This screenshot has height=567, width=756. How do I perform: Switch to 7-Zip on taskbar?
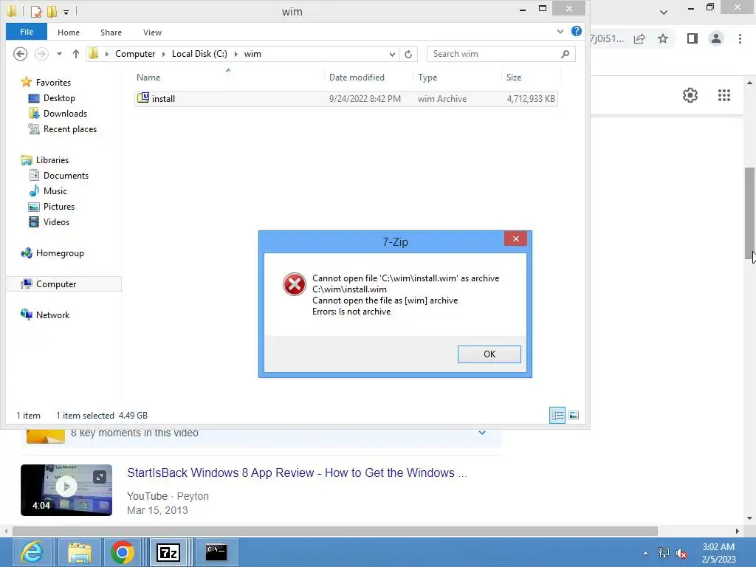168,552
